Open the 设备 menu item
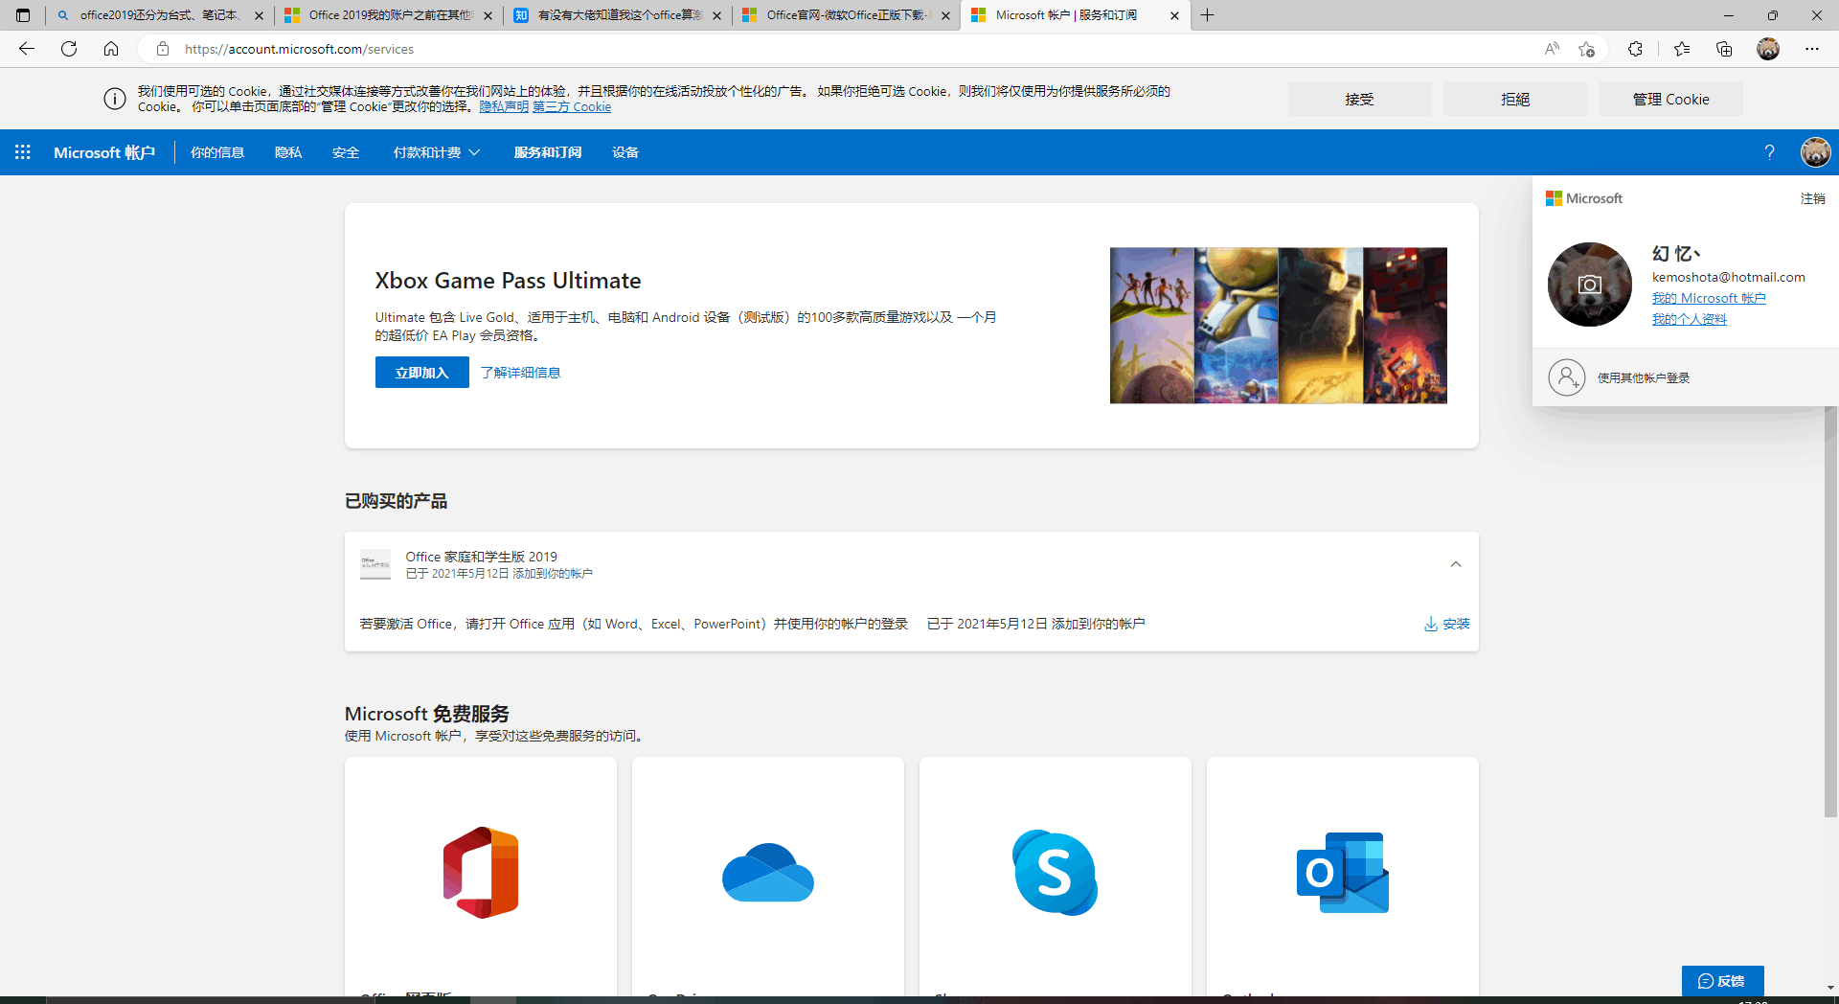The image size is (1839, 1004). pyautogui.click(x=625, y=152)
